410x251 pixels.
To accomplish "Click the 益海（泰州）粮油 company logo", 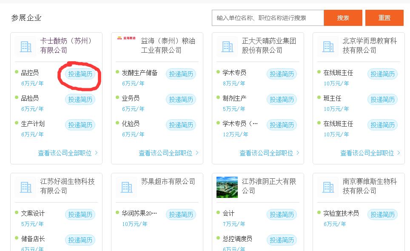I will tap(126, 38).
